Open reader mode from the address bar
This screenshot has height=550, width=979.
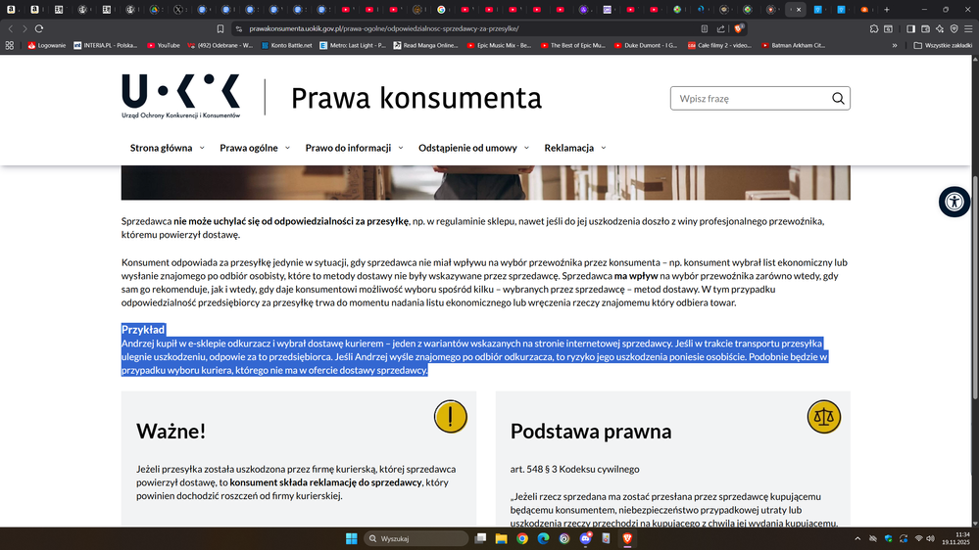(x=705, y=28)
